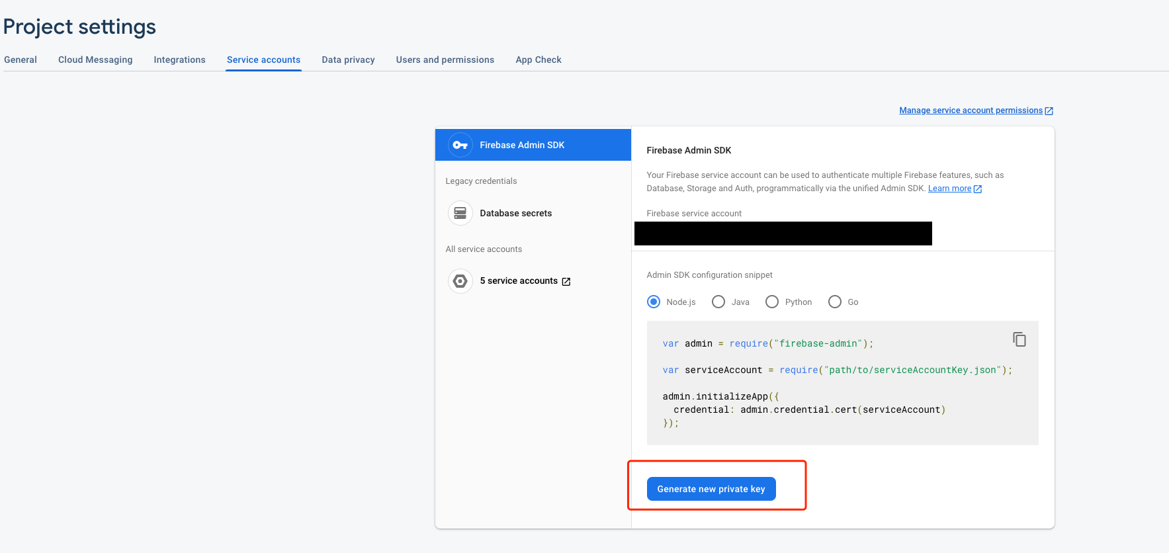Click the hexagon service accounts icon
Screen dimensions: 1169x553
click(x=460, y=281)
